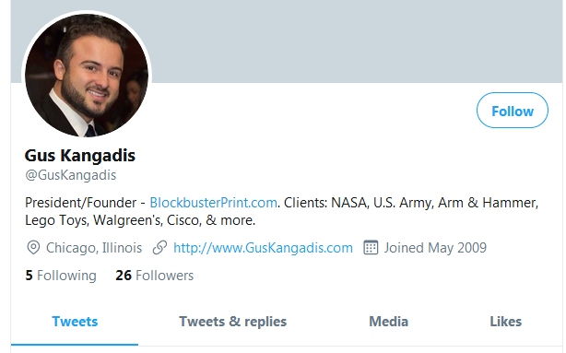This screenshot has width=566, height=353.
Task: Open the BlockbusterPrint.com link in bio
Action: tap(213, 203)
